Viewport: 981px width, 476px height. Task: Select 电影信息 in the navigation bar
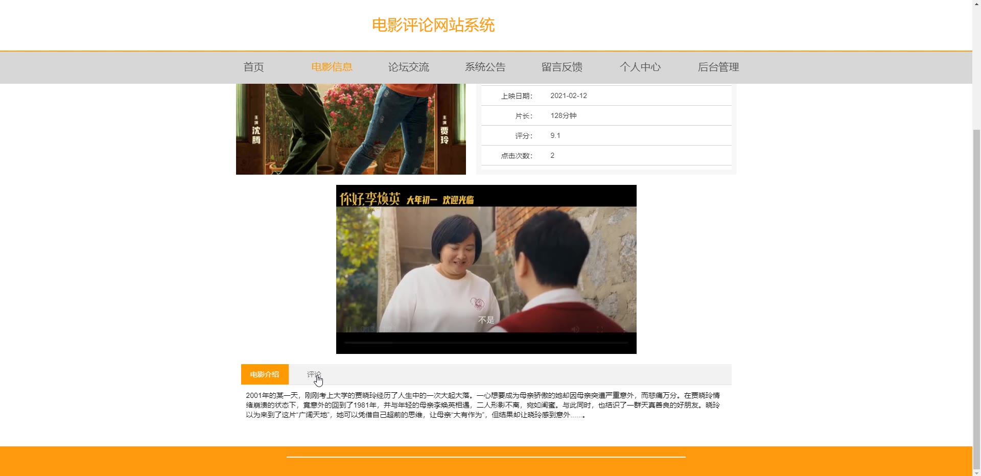[332, 67]
